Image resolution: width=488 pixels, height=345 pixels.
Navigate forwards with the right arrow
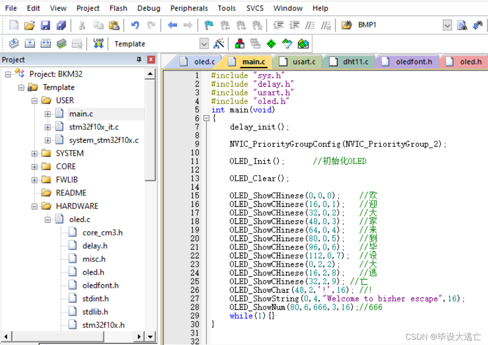point(188,25)
